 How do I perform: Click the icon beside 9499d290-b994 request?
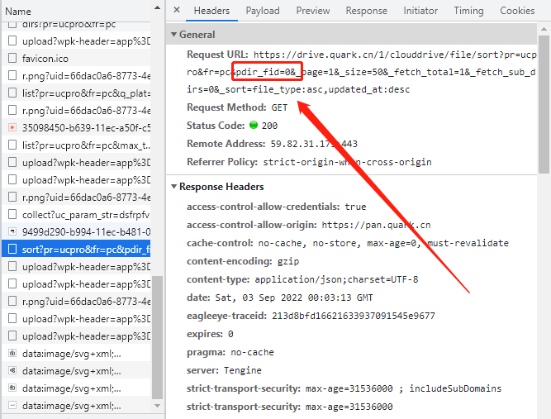pyautogui.click(x=12, y=231)
